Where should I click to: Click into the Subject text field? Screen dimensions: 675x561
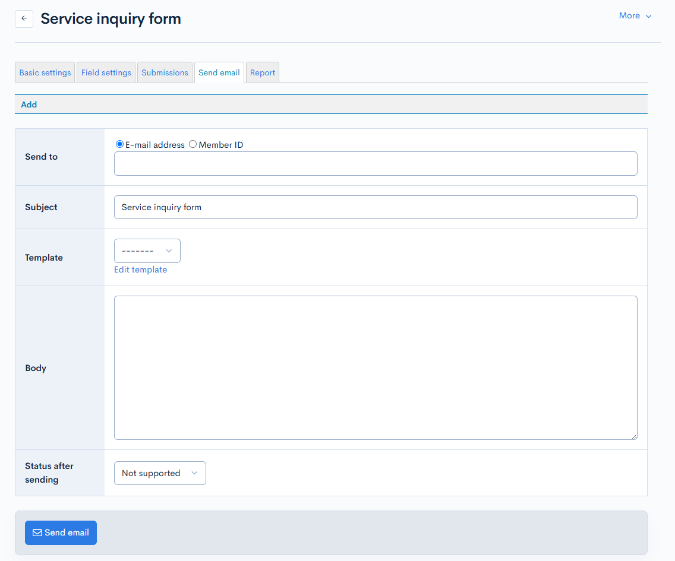click(376, 207)
